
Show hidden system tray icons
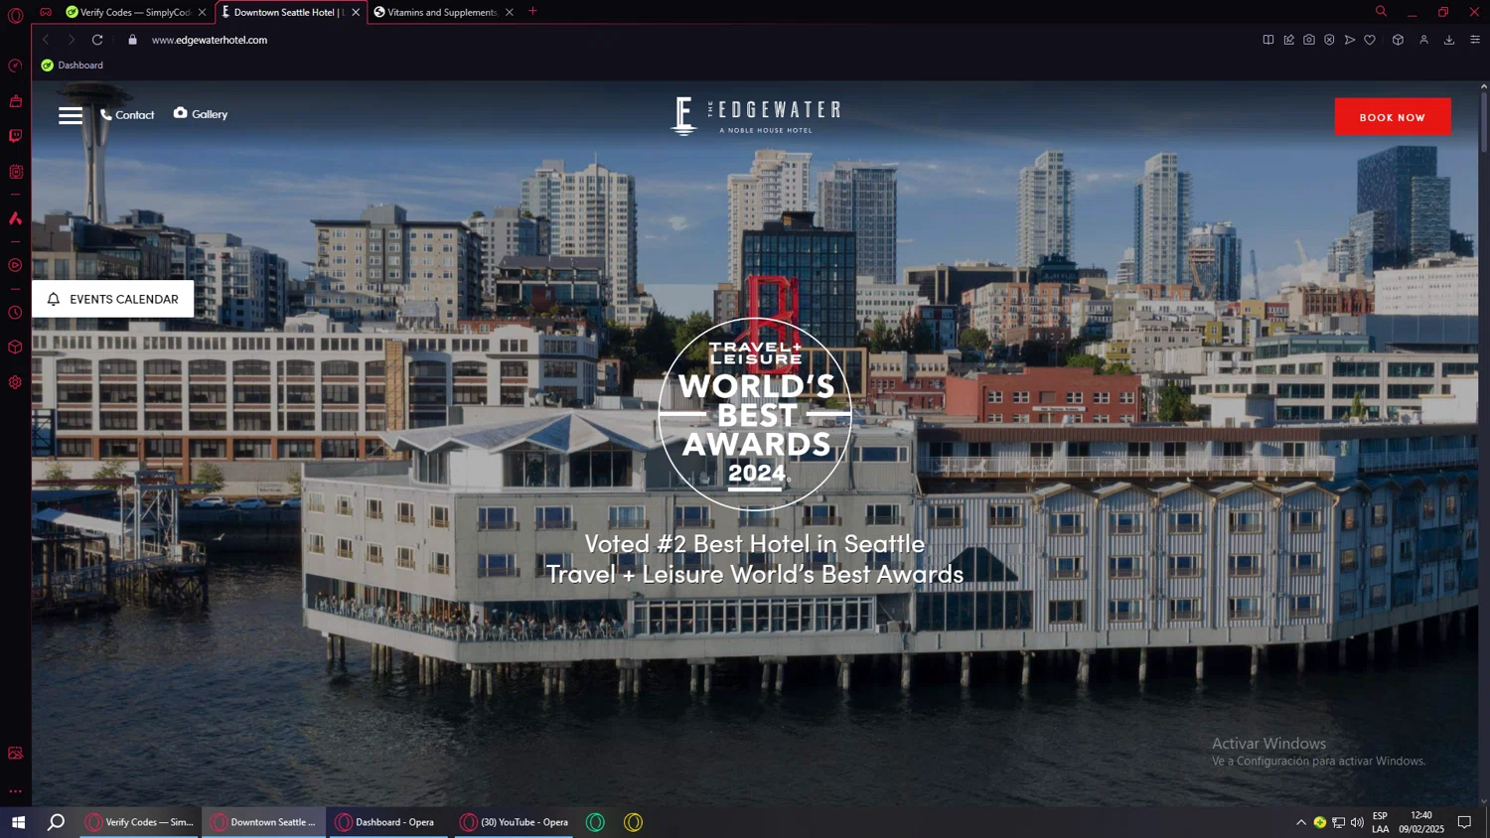click(x=1300, y=822)
